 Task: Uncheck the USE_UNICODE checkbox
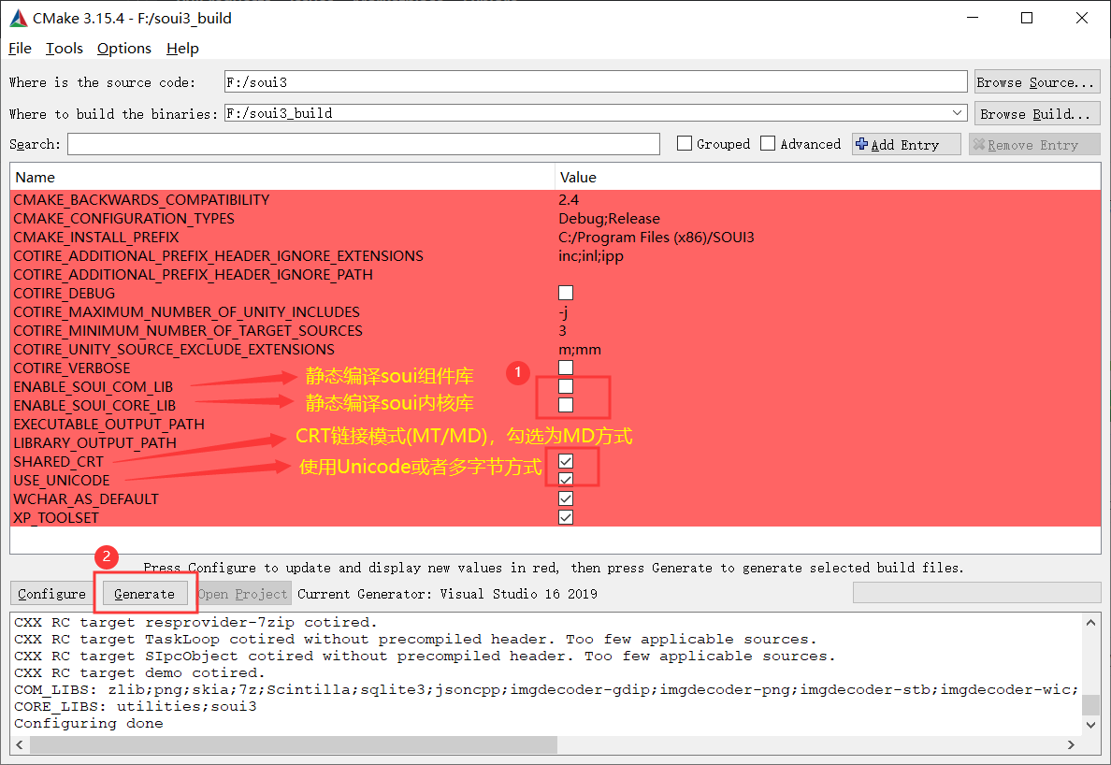coord(566,480)
